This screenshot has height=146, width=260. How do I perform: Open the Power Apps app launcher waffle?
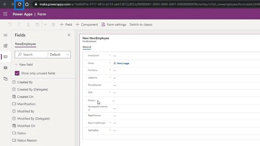[5, 14]
